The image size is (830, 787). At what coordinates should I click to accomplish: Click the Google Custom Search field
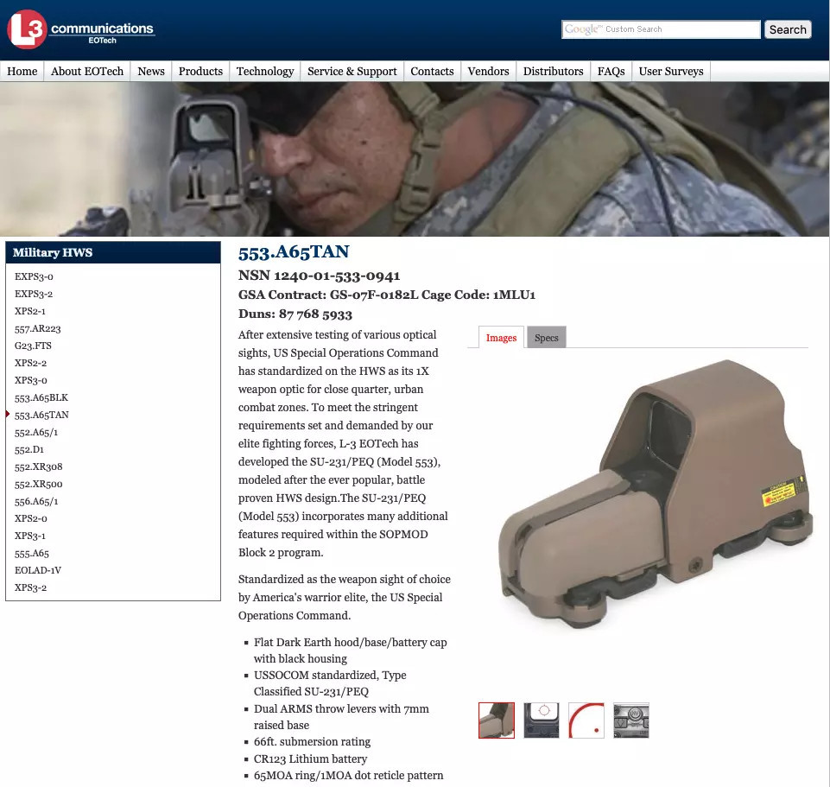pyautogui.click(x=661, y=29)
